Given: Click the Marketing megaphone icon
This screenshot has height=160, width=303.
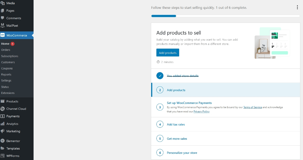Looking at the screenshot, I should (3, 131).
